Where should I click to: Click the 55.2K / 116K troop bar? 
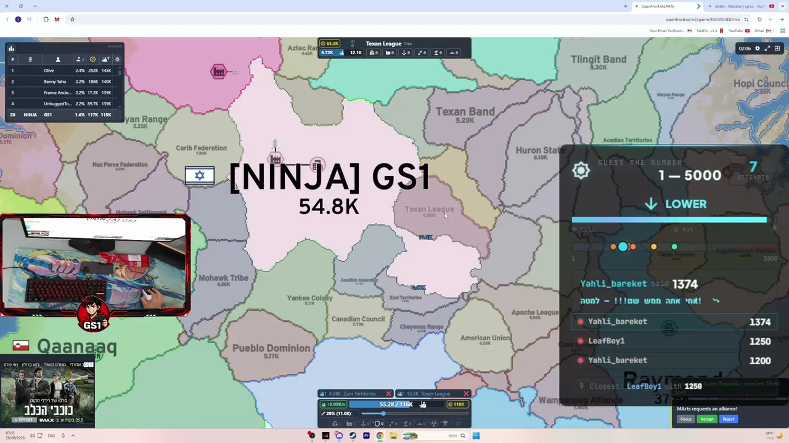pyautogui.click(x=396, y=404)
